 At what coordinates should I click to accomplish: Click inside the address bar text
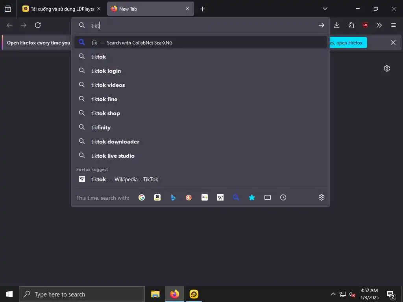point(95,26)
